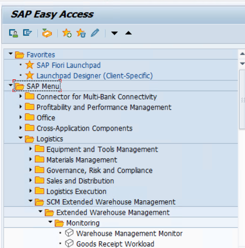Click the move favorite down arrow
The height and width of the screenshot is (248, 245).
coord(114,33)
